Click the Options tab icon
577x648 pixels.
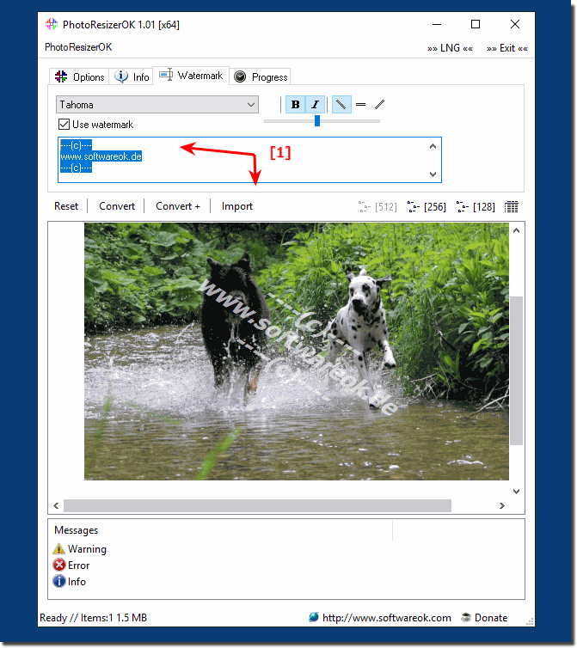[x=61, y=76]
